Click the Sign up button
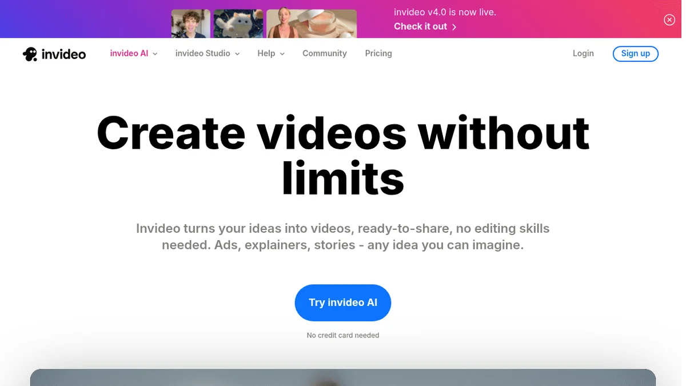686x386 pixels. (636, 53)
